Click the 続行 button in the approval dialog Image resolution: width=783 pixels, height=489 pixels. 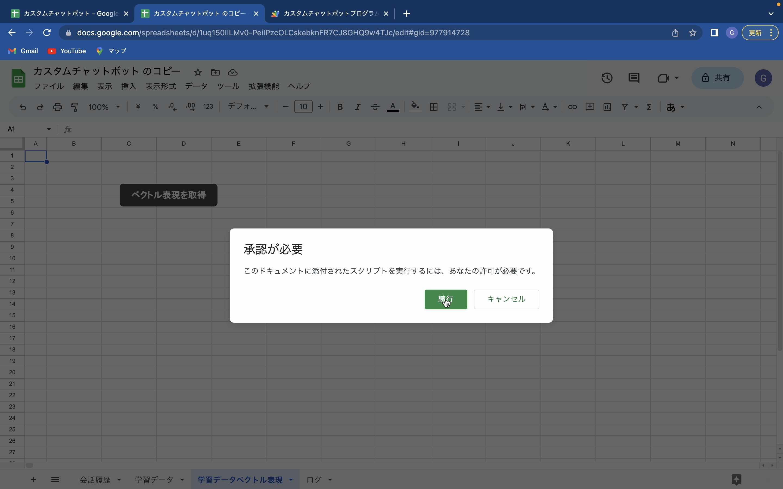tap(446, 299)
